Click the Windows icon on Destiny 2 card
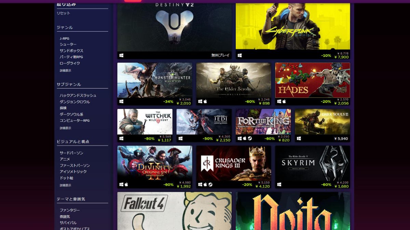 click(121, 56)
